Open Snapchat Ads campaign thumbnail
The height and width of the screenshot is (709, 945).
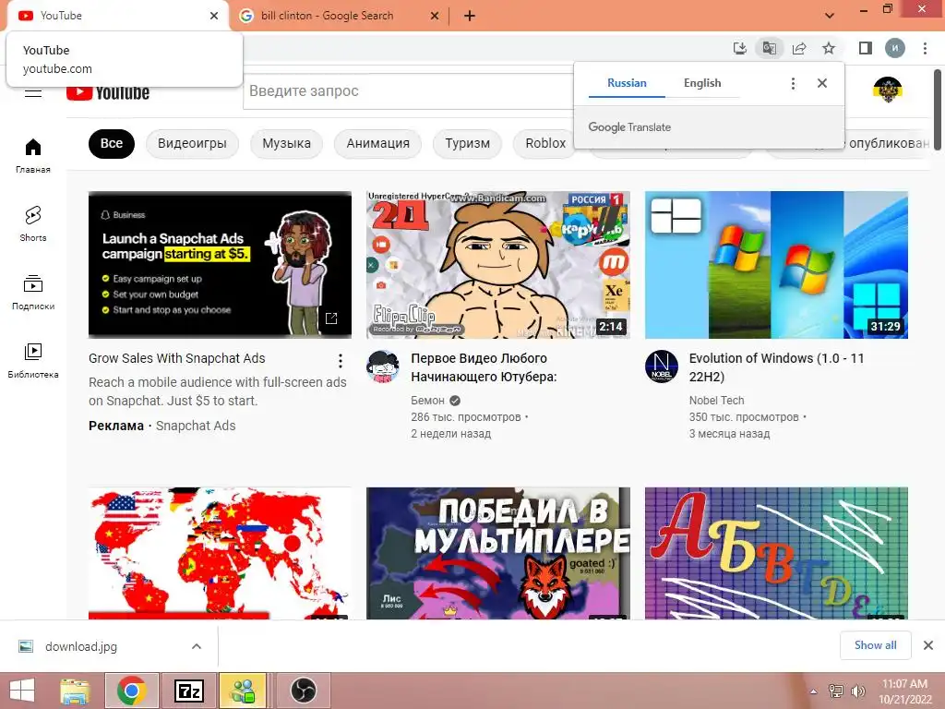[220, 265]
